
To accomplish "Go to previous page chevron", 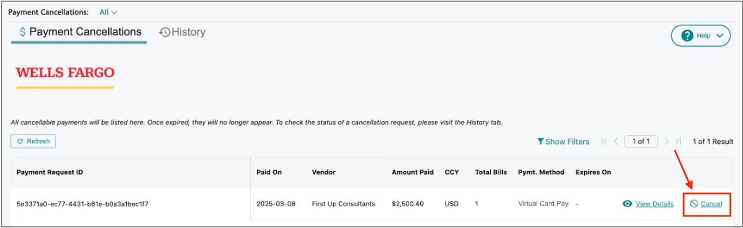I will 616,141.
